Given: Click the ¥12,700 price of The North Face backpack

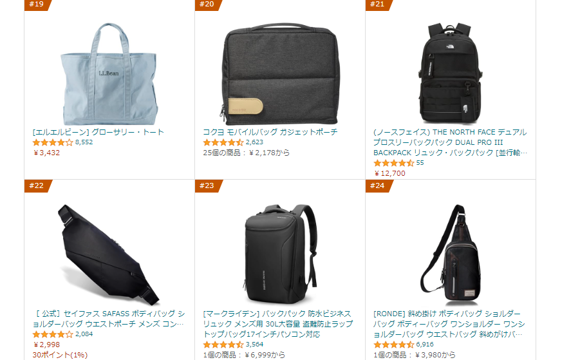Looking at the screenshot, I should pyautogui.click(x=389, y=173).
